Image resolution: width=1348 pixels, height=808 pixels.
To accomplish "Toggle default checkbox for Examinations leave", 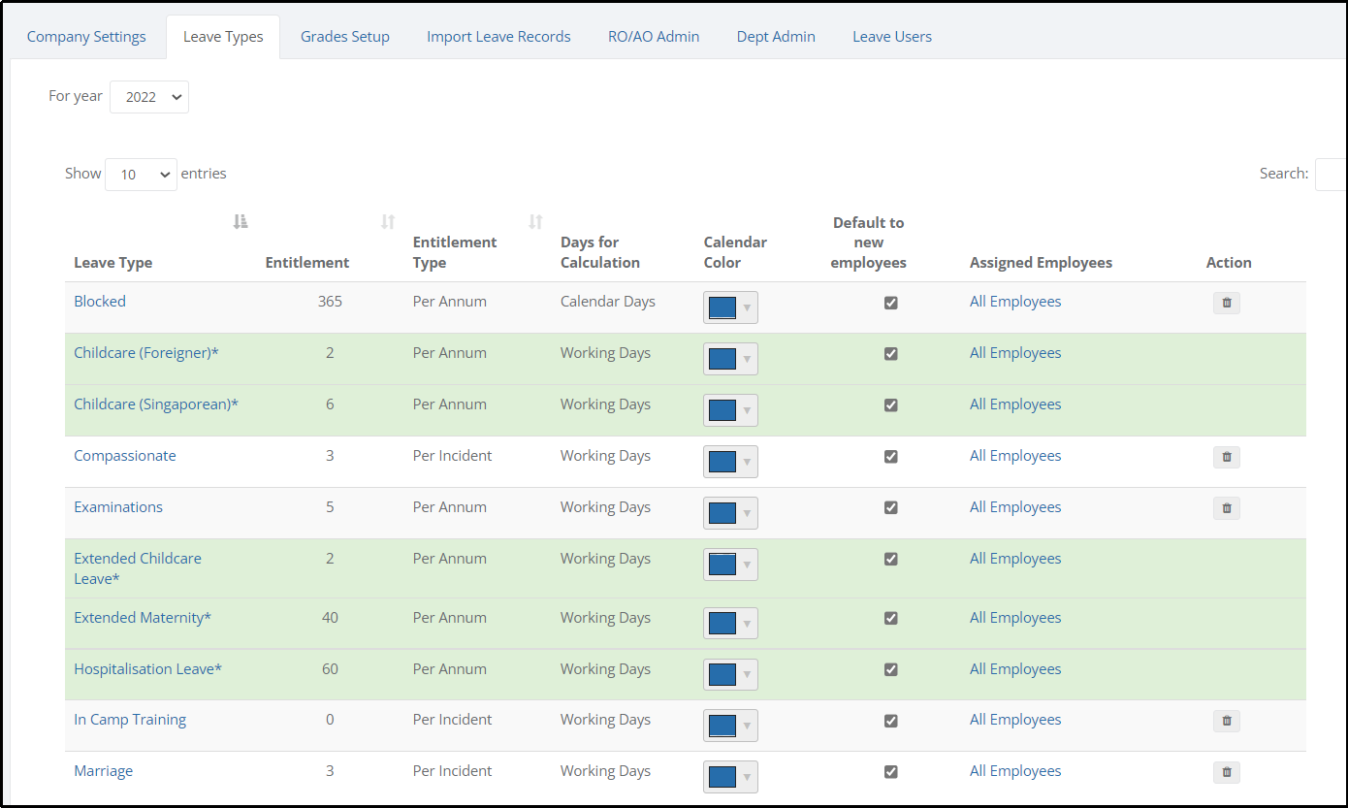I will point(890,508).
